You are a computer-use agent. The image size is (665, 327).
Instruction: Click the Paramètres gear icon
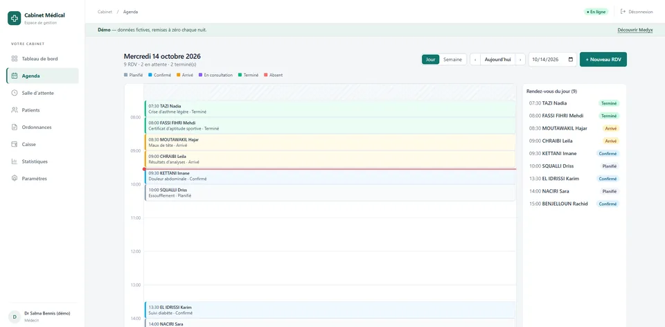click(15, 179)
